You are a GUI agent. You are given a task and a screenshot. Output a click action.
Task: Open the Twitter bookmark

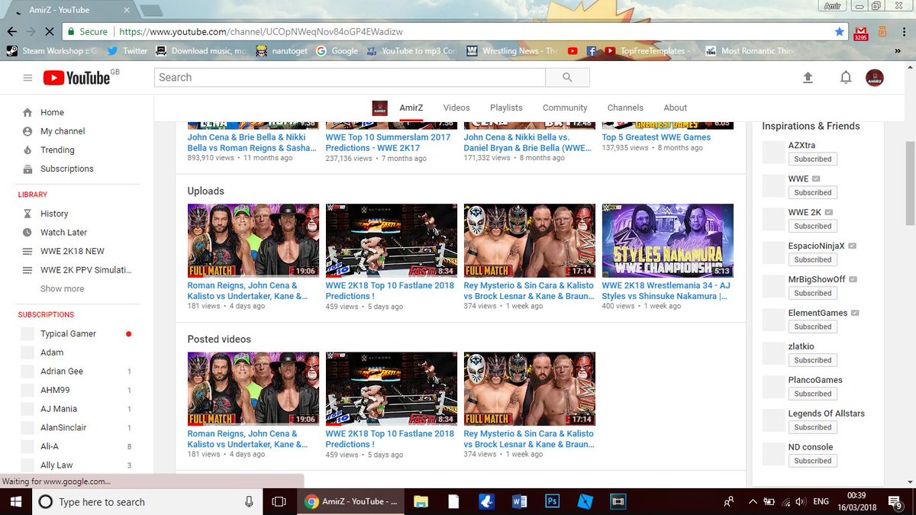tap(127, 51)
